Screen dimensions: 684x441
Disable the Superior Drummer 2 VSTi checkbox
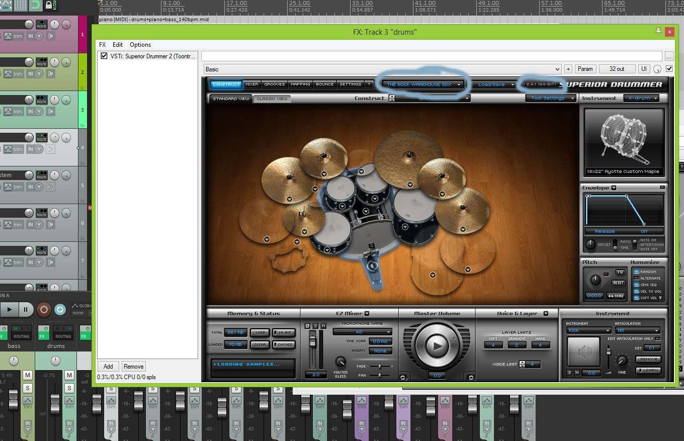pos(104,56)
